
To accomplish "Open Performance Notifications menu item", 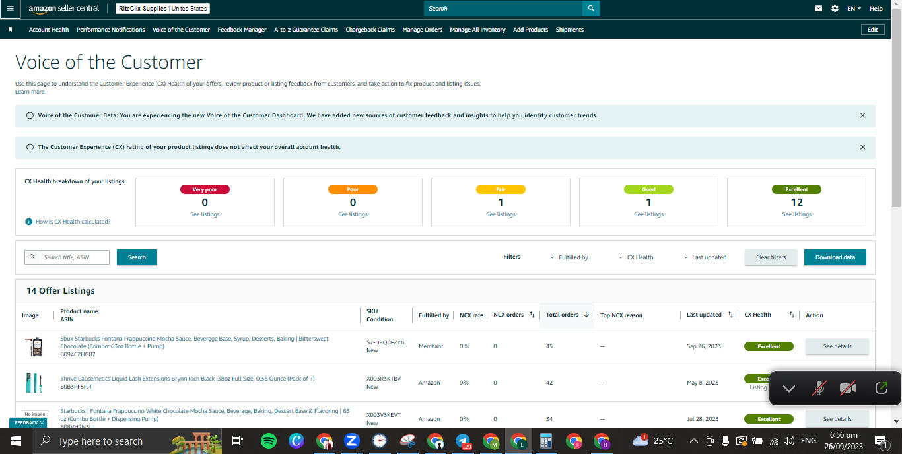I will [x=110, y=30].
